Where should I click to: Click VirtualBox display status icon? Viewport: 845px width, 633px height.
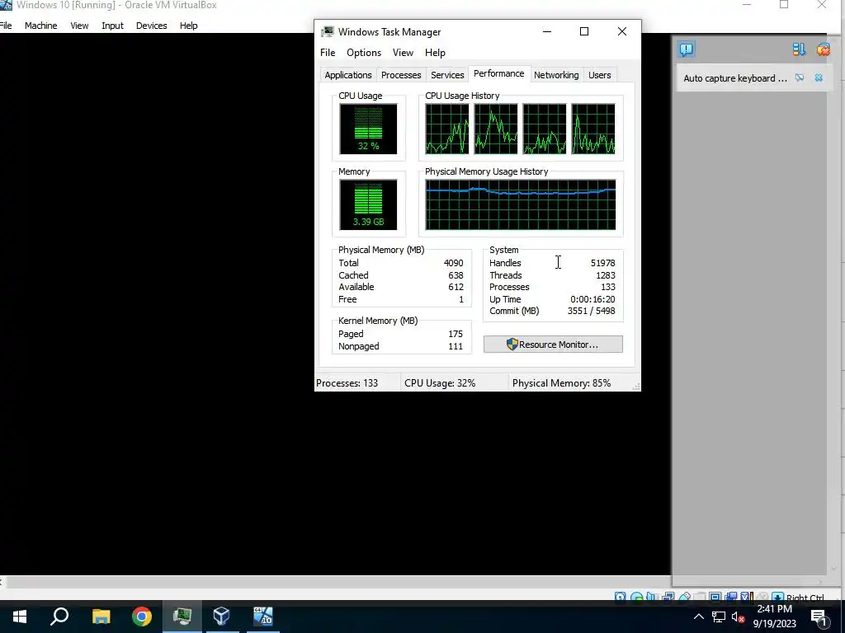715,597
